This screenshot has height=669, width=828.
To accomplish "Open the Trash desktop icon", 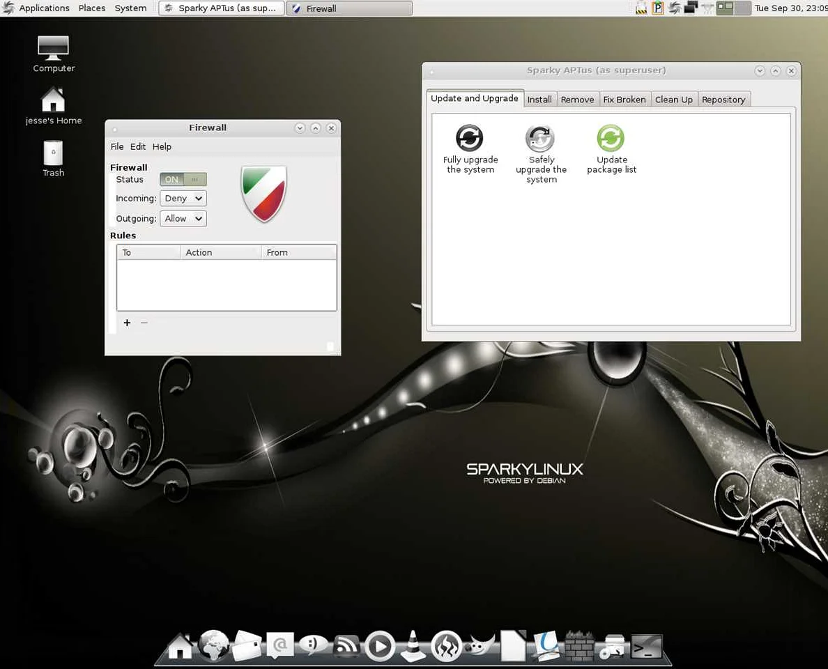I will tap(53, 154).
